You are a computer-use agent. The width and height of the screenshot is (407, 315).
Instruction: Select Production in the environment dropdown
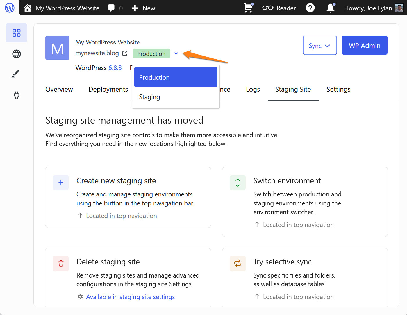[176, 77]
